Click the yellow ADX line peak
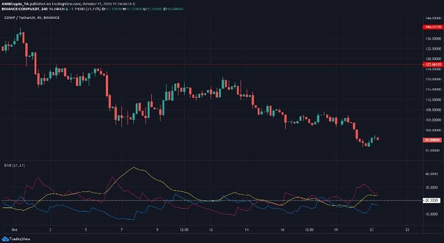444x243 pixels. (134, 168)
